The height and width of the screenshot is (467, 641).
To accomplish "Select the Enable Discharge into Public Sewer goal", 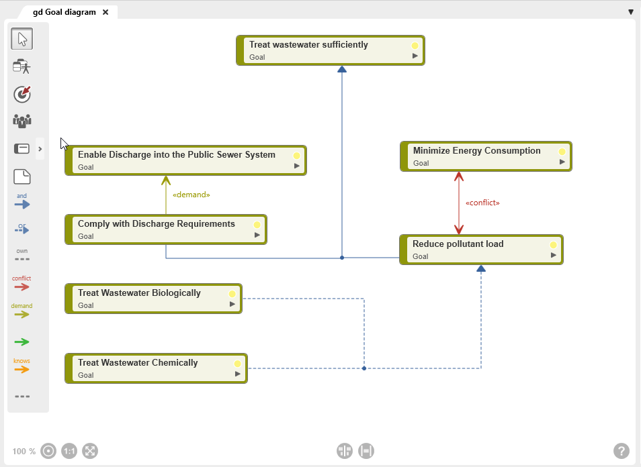I will tap(185, 160).
